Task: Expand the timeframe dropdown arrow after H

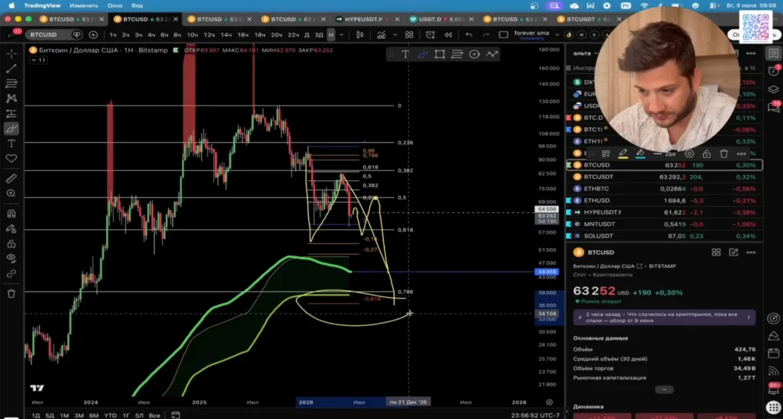Action: [x=342, y=34]
